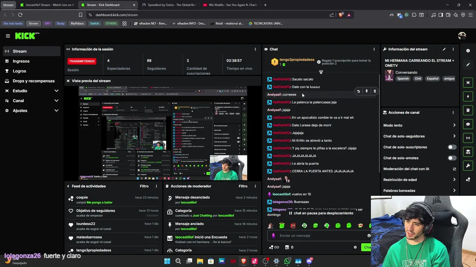Image resolution: width=476 pixels, height=267 pixels.
Task: Open Restricción de edad settings
Action: pyautogui.click(x=419, y=180)
